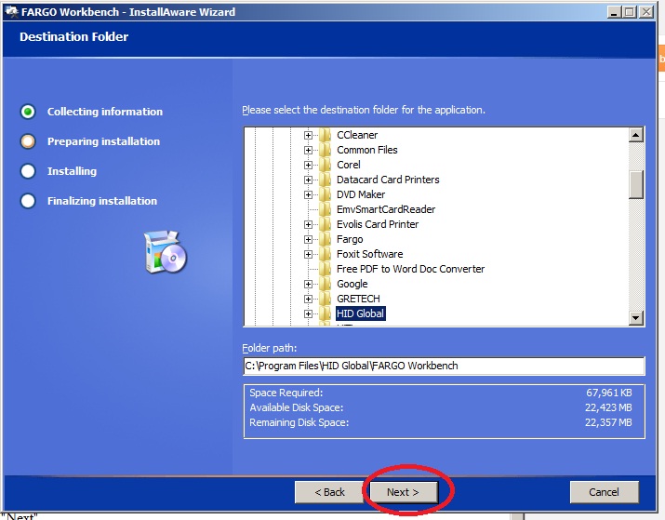Cancel the installation wizard
Viewport: 665px width, 520px height.
[x=604, y=492]
